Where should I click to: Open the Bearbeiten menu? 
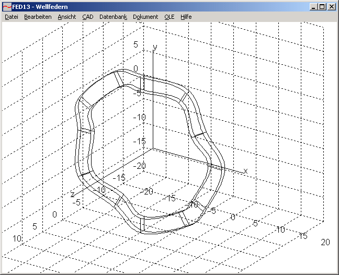tap(38, 17)
